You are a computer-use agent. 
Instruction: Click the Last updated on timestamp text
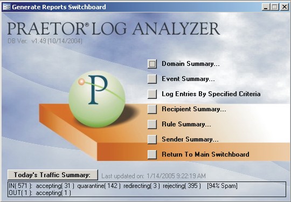pos(154,176)
